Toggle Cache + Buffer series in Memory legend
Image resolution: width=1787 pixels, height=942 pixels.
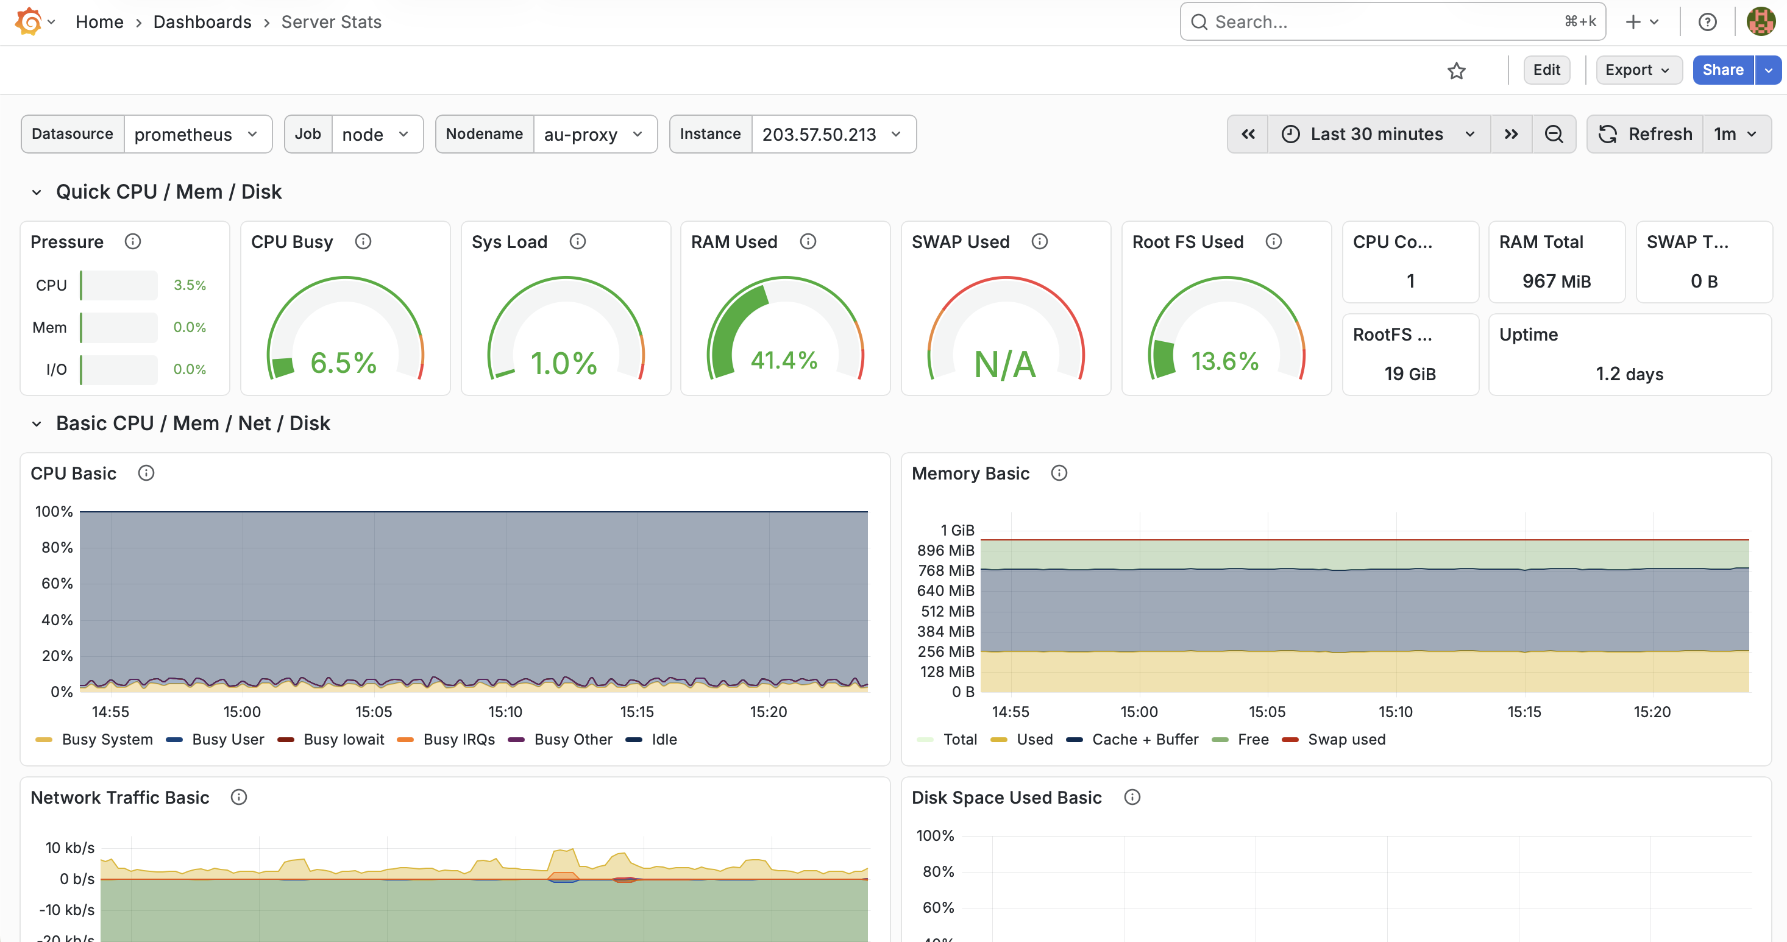(x=1145, y=740)
